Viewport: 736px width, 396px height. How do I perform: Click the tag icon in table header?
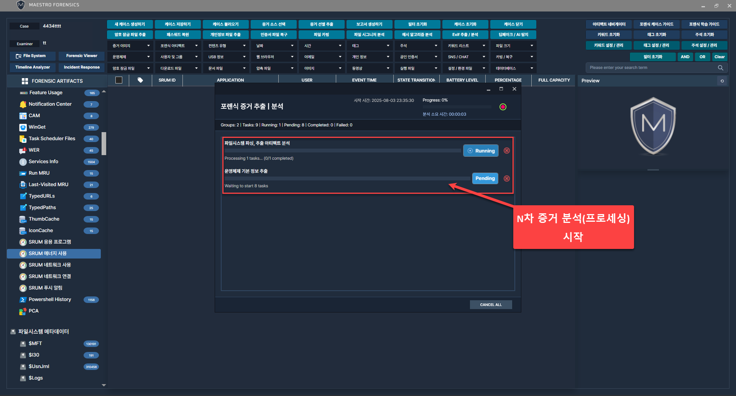point(140,80)
